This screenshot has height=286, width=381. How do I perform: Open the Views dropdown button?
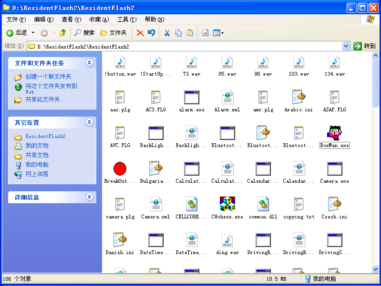click(x=218, y=33)
